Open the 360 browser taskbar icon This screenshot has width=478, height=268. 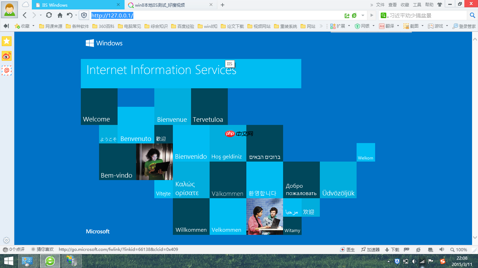pyautogui.click(x=50, y=261)
